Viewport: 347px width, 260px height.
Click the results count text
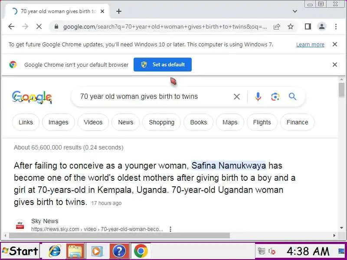pos(69,147)
